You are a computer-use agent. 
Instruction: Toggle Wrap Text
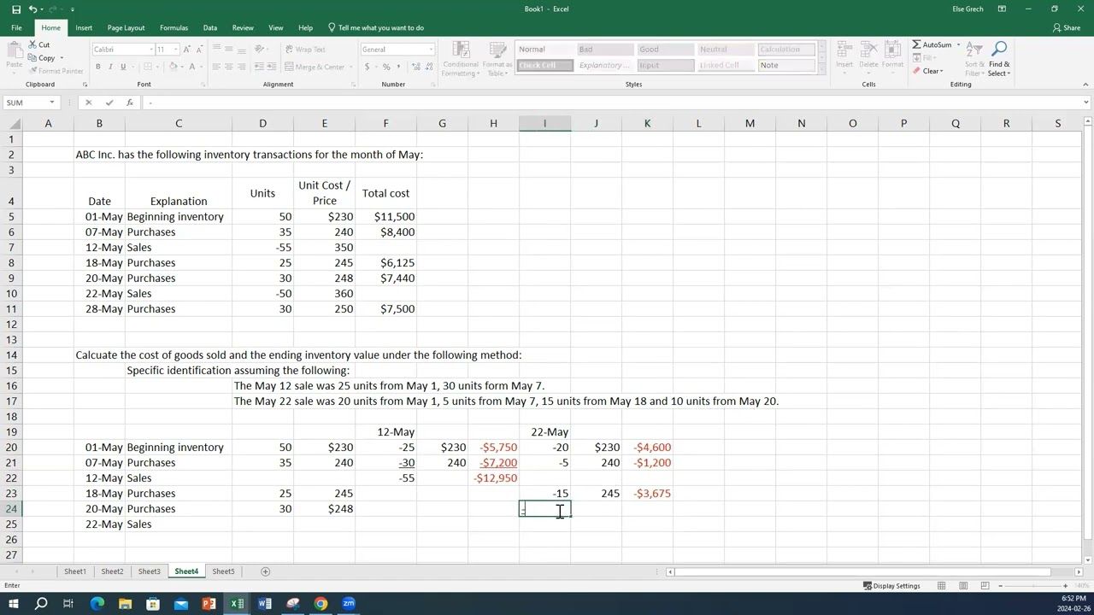(x=306, y=50)
